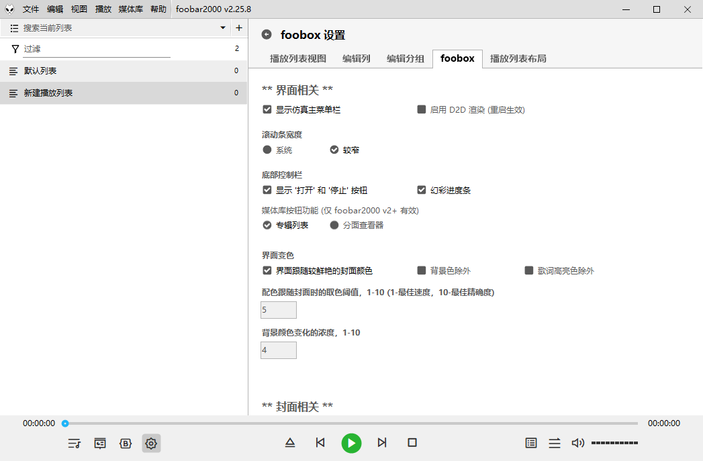
Task: Open the 文件 menu
Action: pos(31,9)
